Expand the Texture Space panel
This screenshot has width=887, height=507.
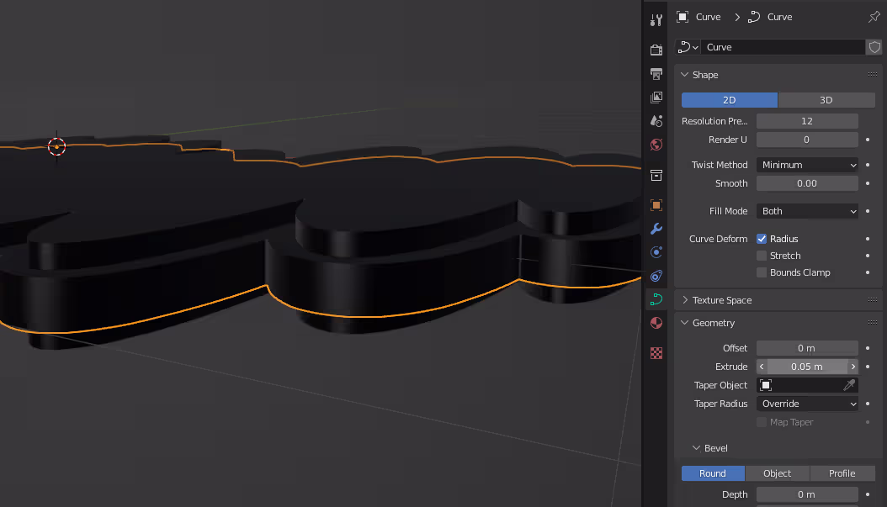[x=721, y=300]
